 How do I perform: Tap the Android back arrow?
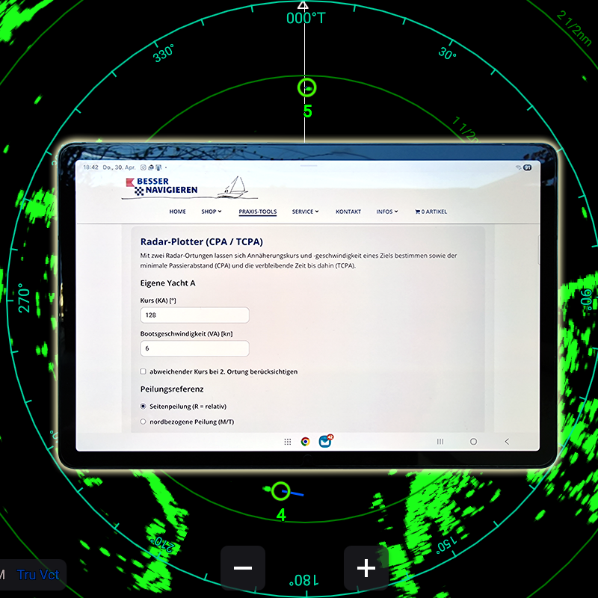point(507,441)
